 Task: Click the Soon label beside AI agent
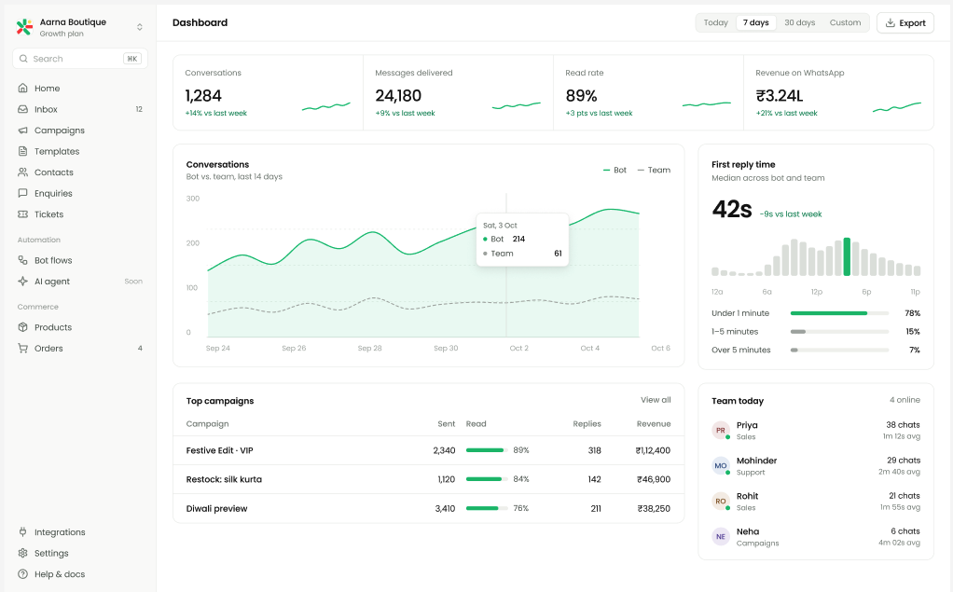click(133, 282)
